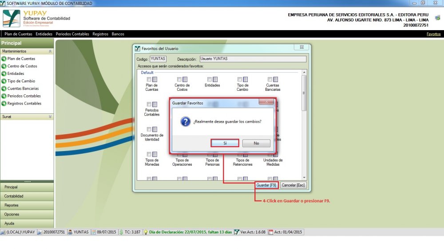This screenshot has height=249, width=444.
Task: Click the green arrow icon beside Registros Contables
Action: pyautogui.click(x=4, y=103)
